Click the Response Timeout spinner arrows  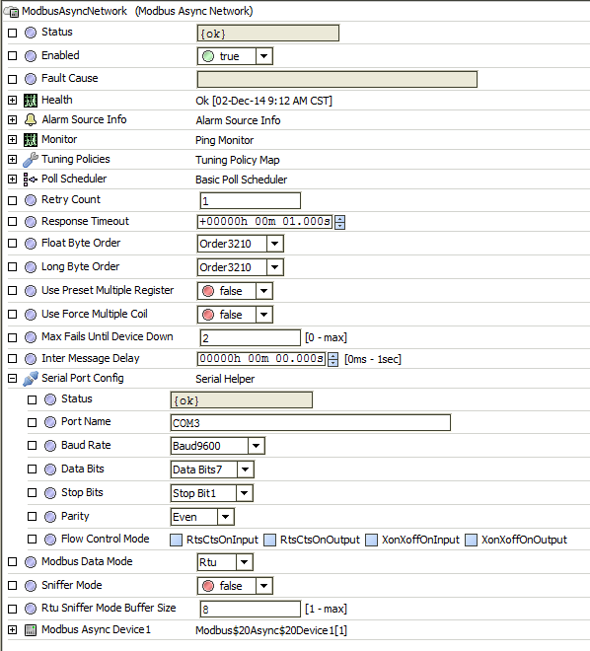coord(339,222)
